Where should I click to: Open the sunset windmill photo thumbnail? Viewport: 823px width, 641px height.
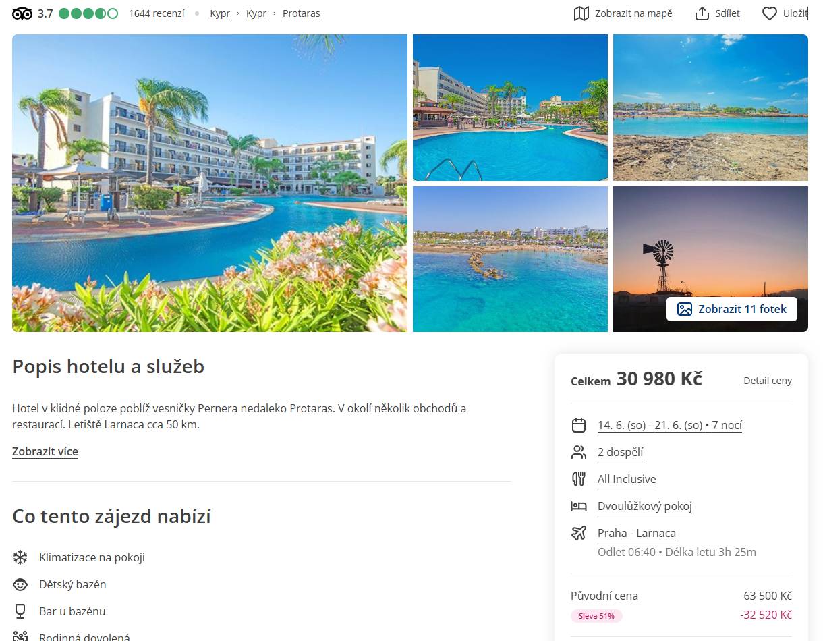tap(710, 243)
